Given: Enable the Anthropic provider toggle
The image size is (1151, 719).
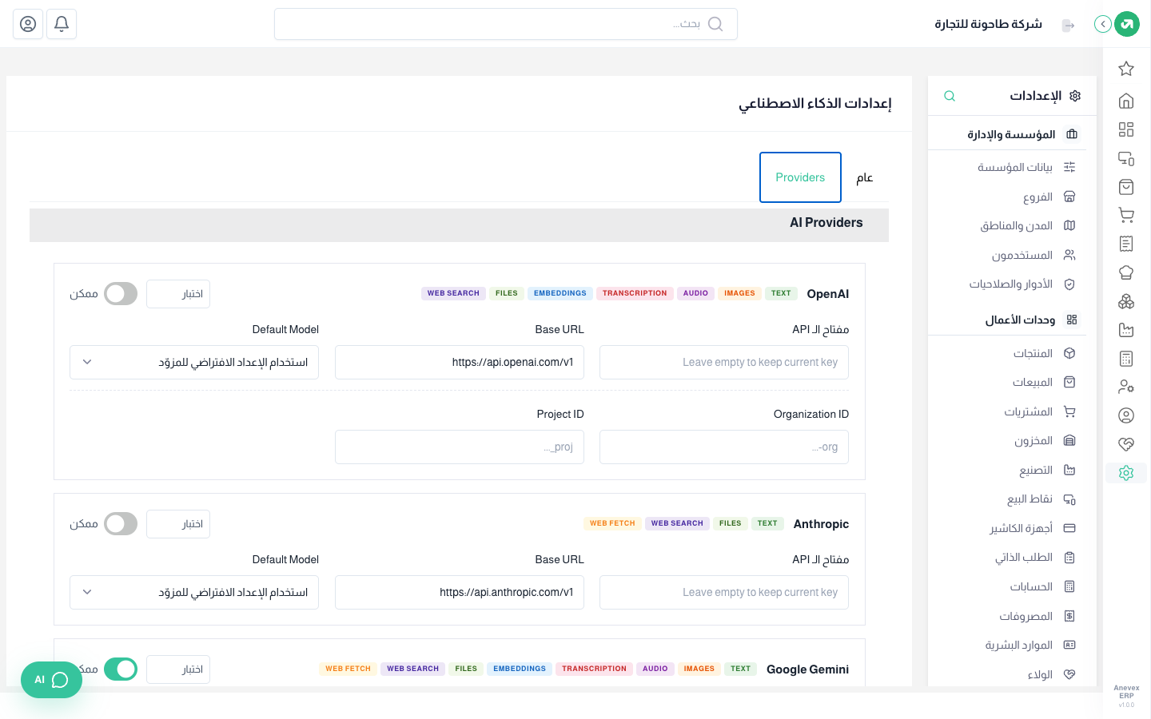Looking at the screenshot, I should (121, 524).
